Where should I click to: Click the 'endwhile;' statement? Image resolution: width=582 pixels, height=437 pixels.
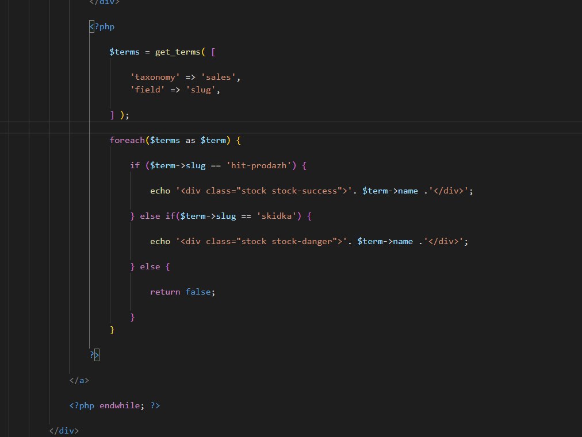(122, 405)
